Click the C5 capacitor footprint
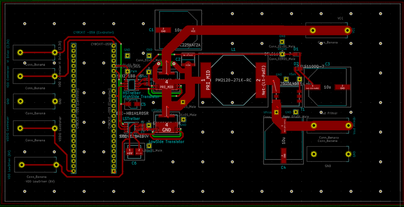This screenshot has width=404, height=207. pyautogui.click(x=131, y=104)
